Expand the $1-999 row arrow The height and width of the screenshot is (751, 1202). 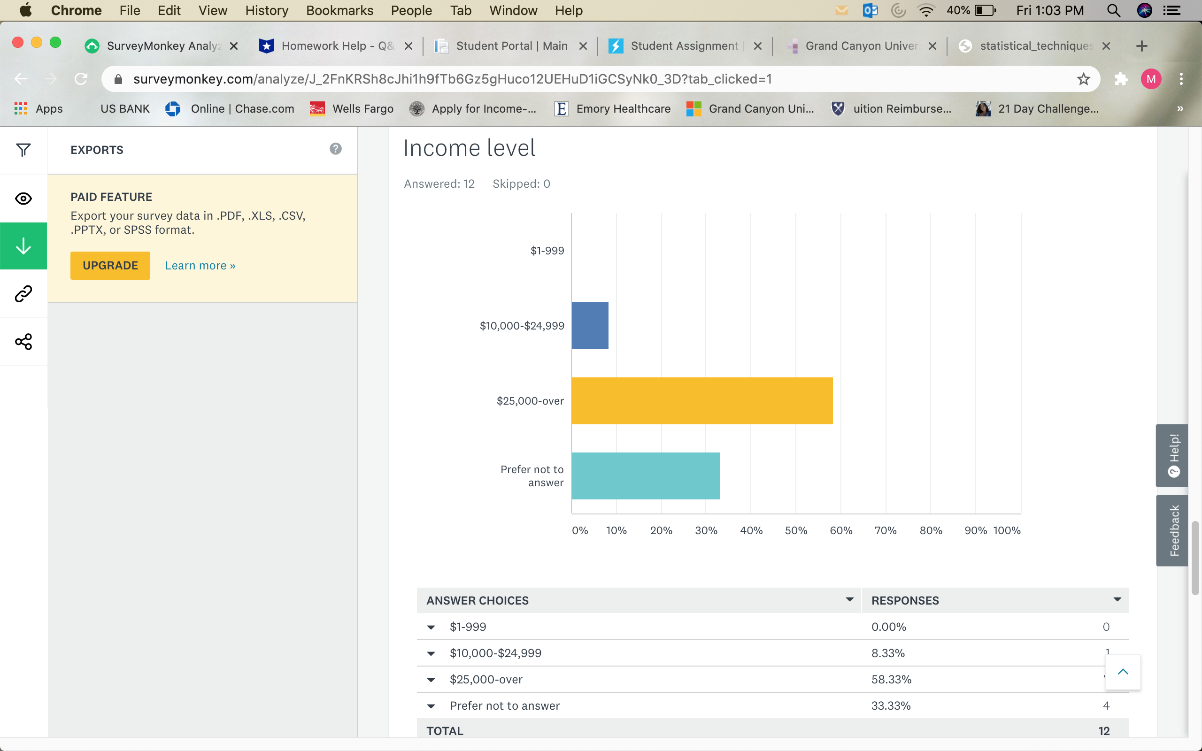click(x=431, y=628)
